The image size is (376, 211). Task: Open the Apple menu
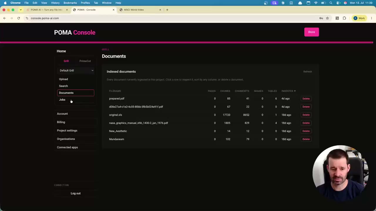coord(5,3)
